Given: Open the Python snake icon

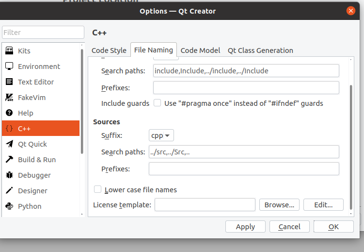Looking at the screenshot, I should [x=9, y=206].
